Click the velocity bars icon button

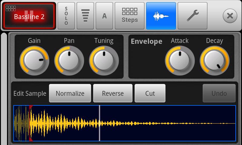[x=85, y=16]
